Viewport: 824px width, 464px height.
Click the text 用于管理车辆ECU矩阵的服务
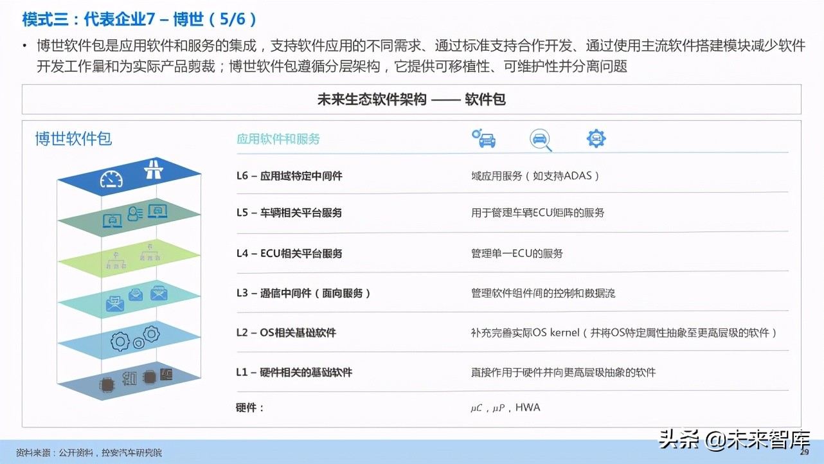pyautogui.click(x=537, y=213)
